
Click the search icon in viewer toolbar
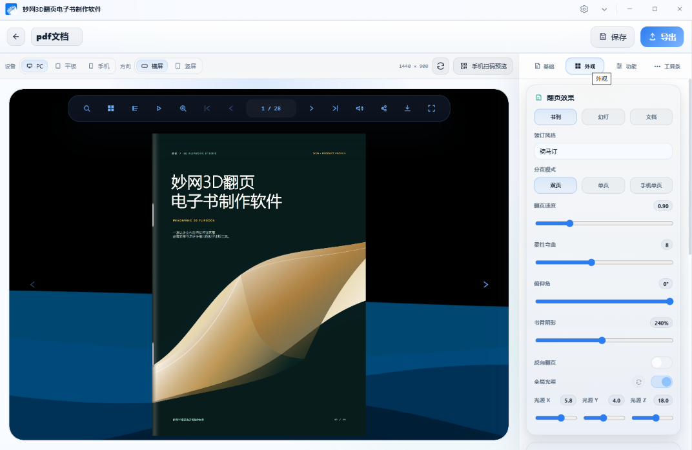pyautogui.click(x=87, y=108)
